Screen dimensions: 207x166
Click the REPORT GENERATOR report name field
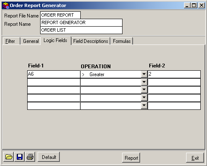tap(81, 22)
